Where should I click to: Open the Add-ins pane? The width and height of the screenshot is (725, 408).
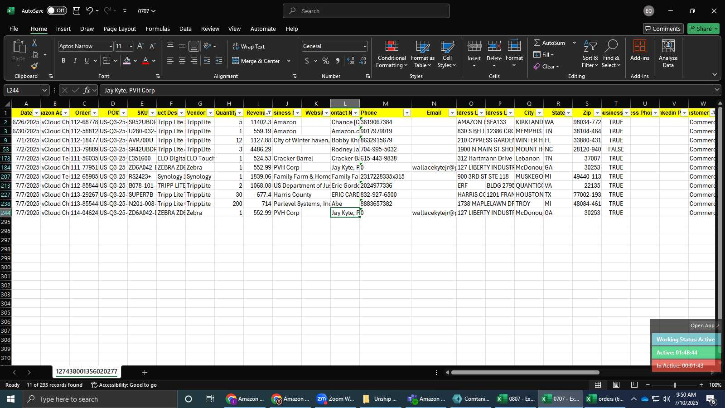tap(640, 51)
